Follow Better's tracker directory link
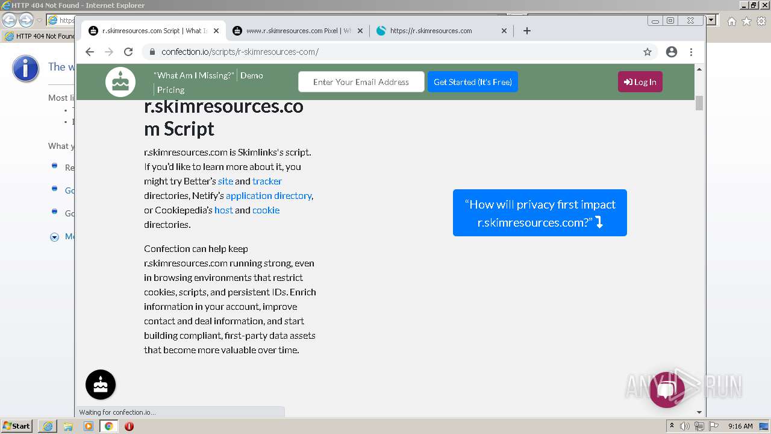Image resolution: width=771 pixels, height=434 pixels. click(x=267, y=181)
